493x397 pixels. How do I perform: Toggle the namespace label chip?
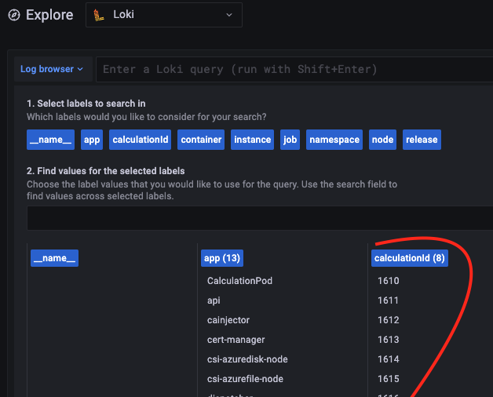click(x=334, y=140)
